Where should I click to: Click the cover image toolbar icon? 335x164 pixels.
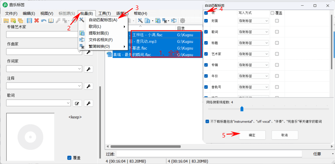pos(158,20)
